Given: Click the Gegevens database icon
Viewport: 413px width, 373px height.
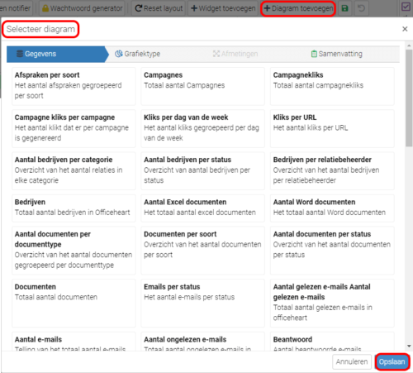Looking at the screenshot, I should (x=20, y=54).
